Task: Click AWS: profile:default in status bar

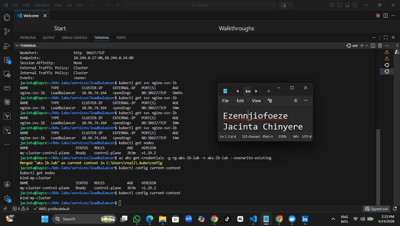Action: pos(51,209)
